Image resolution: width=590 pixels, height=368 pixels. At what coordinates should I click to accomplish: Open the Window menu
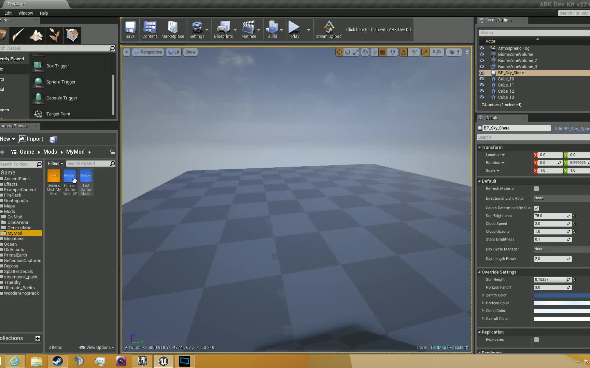pyautogui.click(x=26, y=13)
